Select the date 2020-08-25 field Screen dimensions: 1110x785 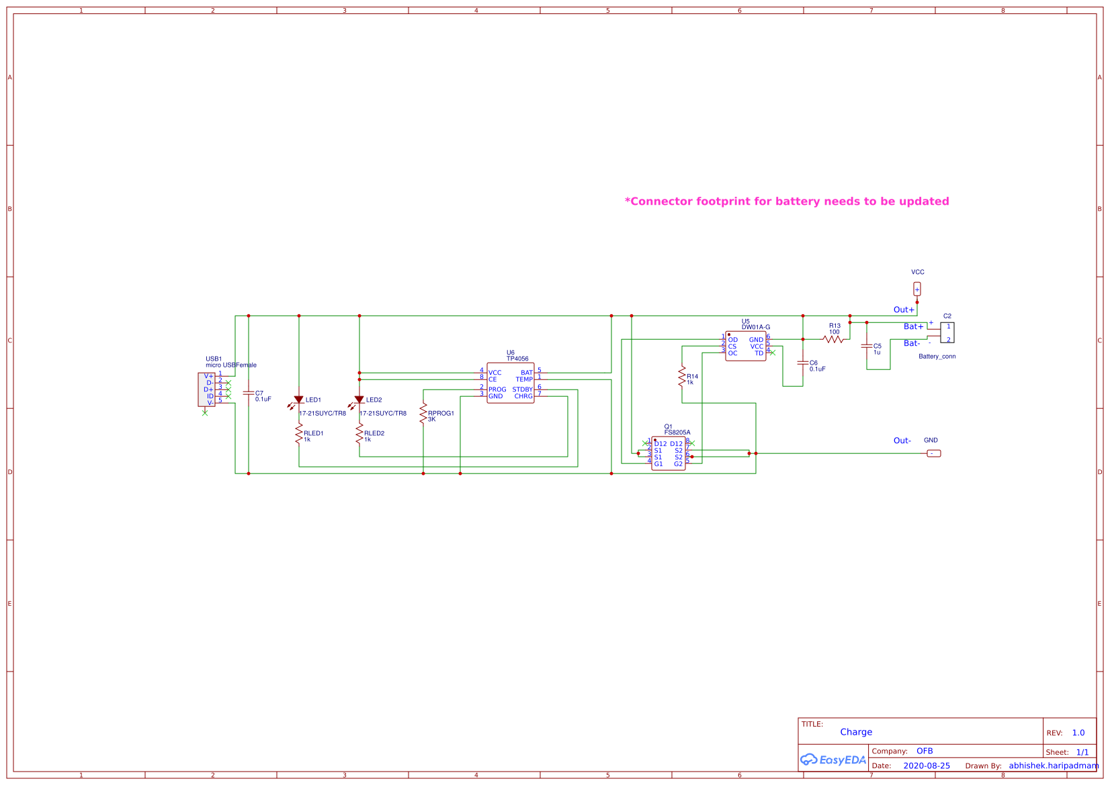927,766
